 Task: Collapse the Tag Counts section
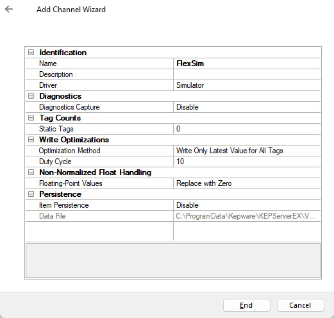coord(31,118)
